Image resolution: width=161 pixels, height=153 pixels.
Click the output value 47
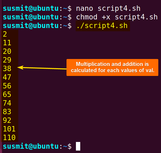click(7, 77)
